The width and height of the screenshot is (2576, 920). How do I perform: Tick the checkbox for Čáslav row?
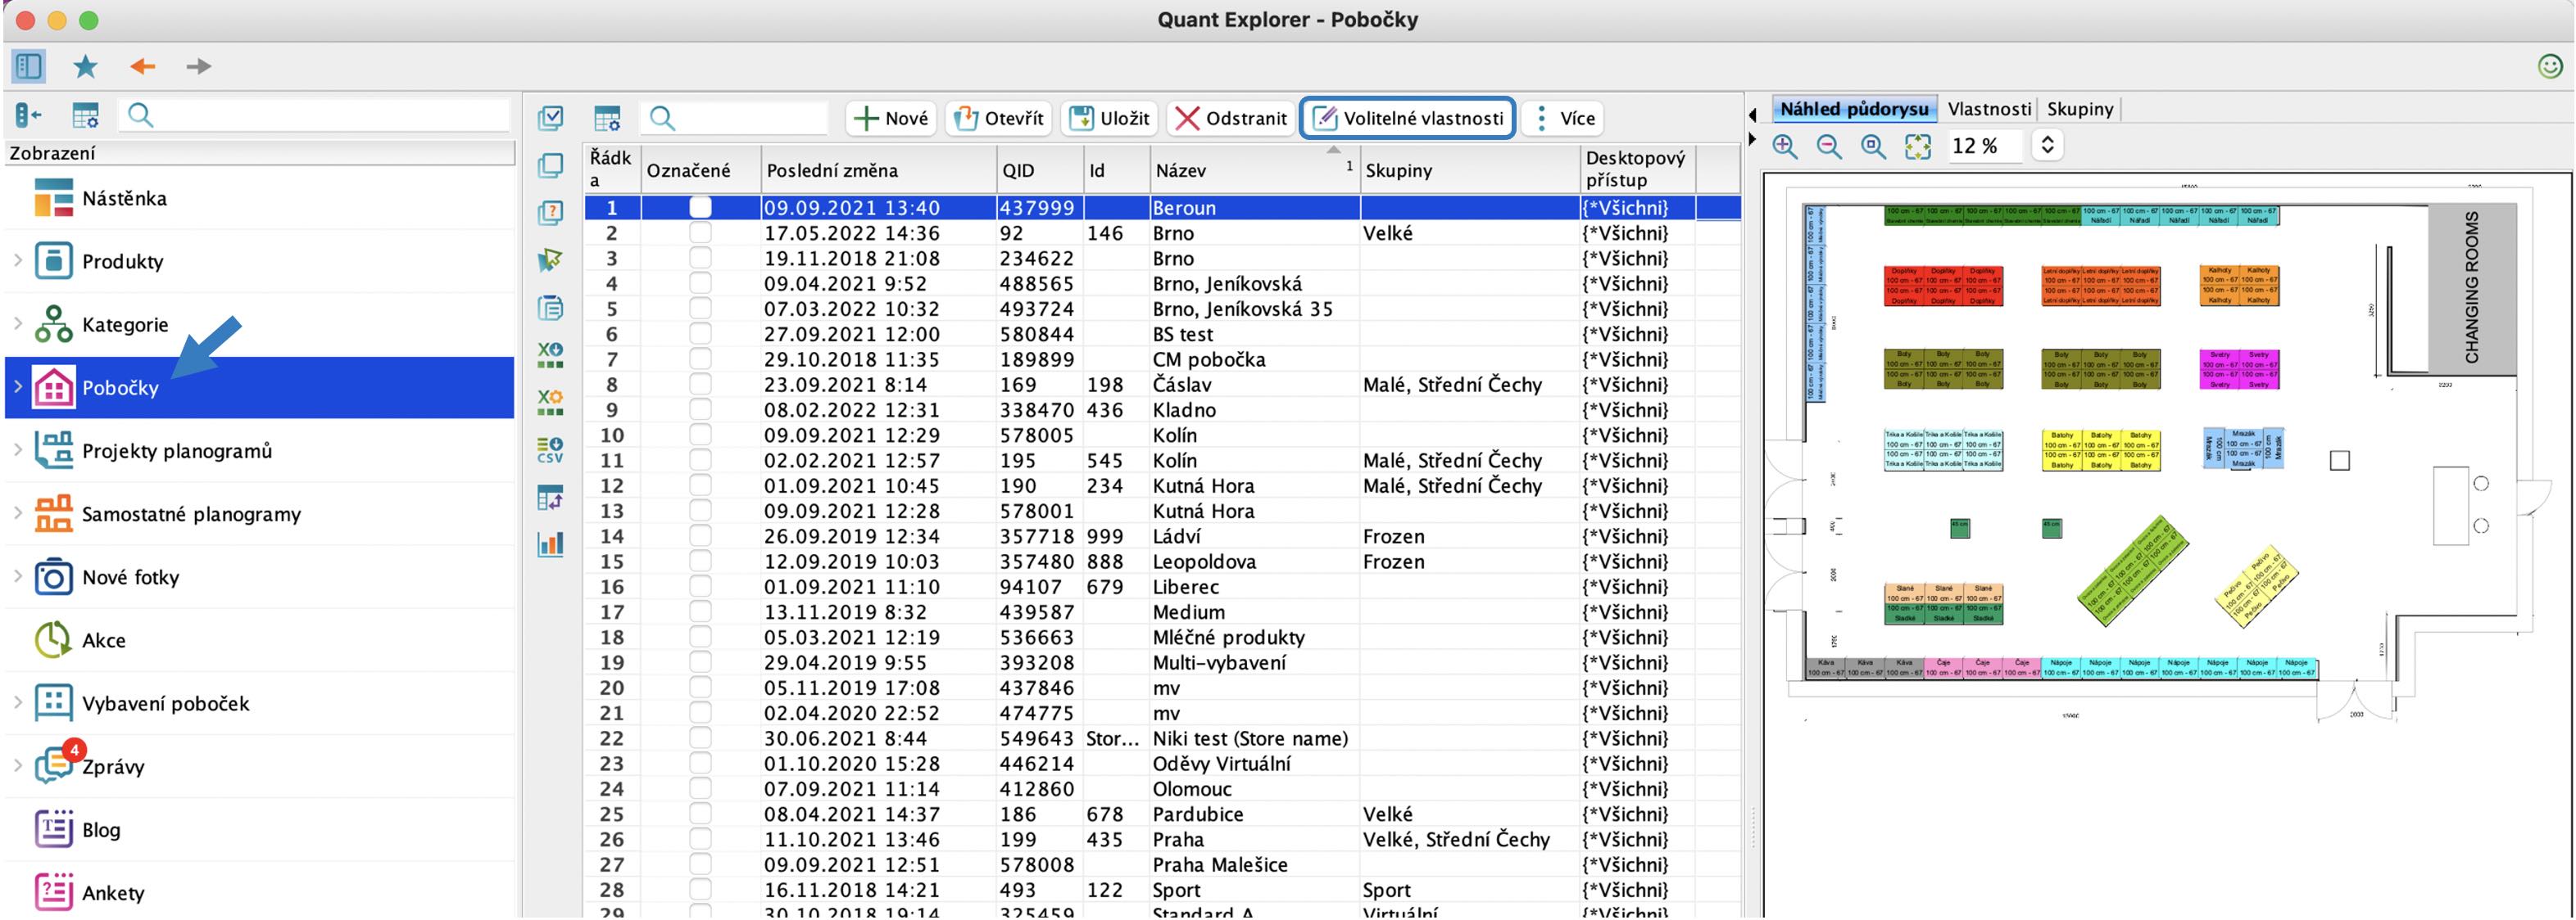click(x=701, y=385)
